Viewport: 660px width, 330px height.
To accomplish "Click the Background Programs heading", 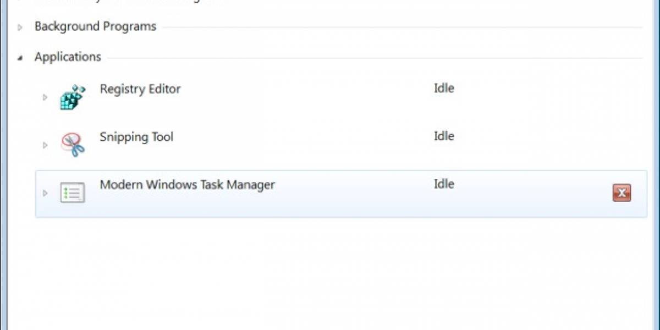I will [x=95, y=26].
